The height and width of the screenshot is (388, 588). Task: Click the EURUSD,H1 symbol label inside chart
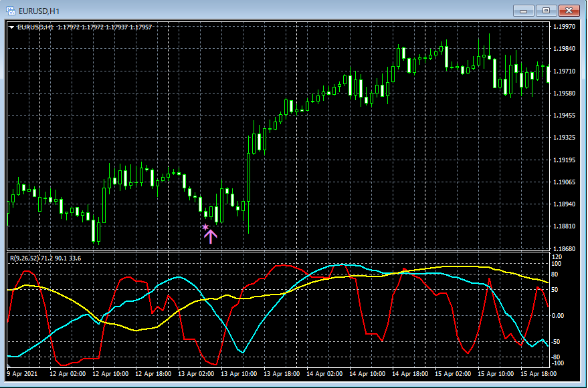click(x=36, y=27)
